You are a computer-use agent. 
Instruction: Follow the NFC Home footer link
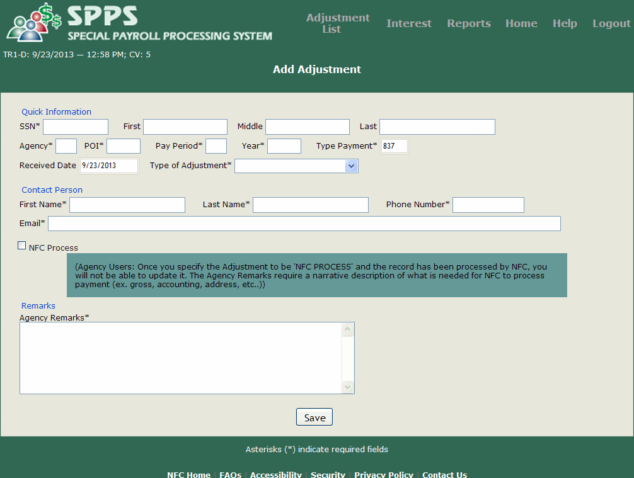(x=188, y=474)
